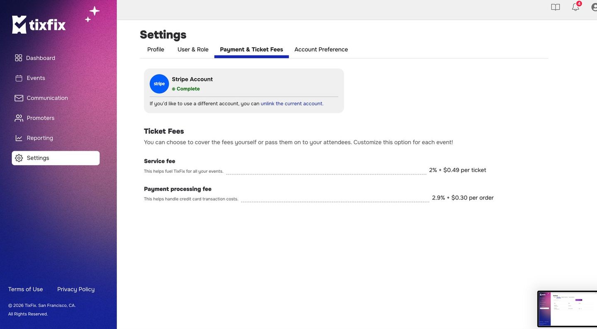The width and height of the screenshot is (597, 329).
Task: Click the Stripe logo circle
Action: (159, 84)
